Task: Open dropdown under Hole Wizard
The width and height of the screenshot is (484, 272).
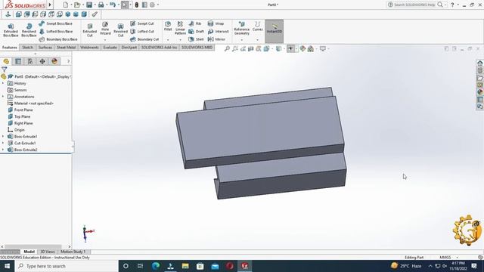Action: pos(105,40)
